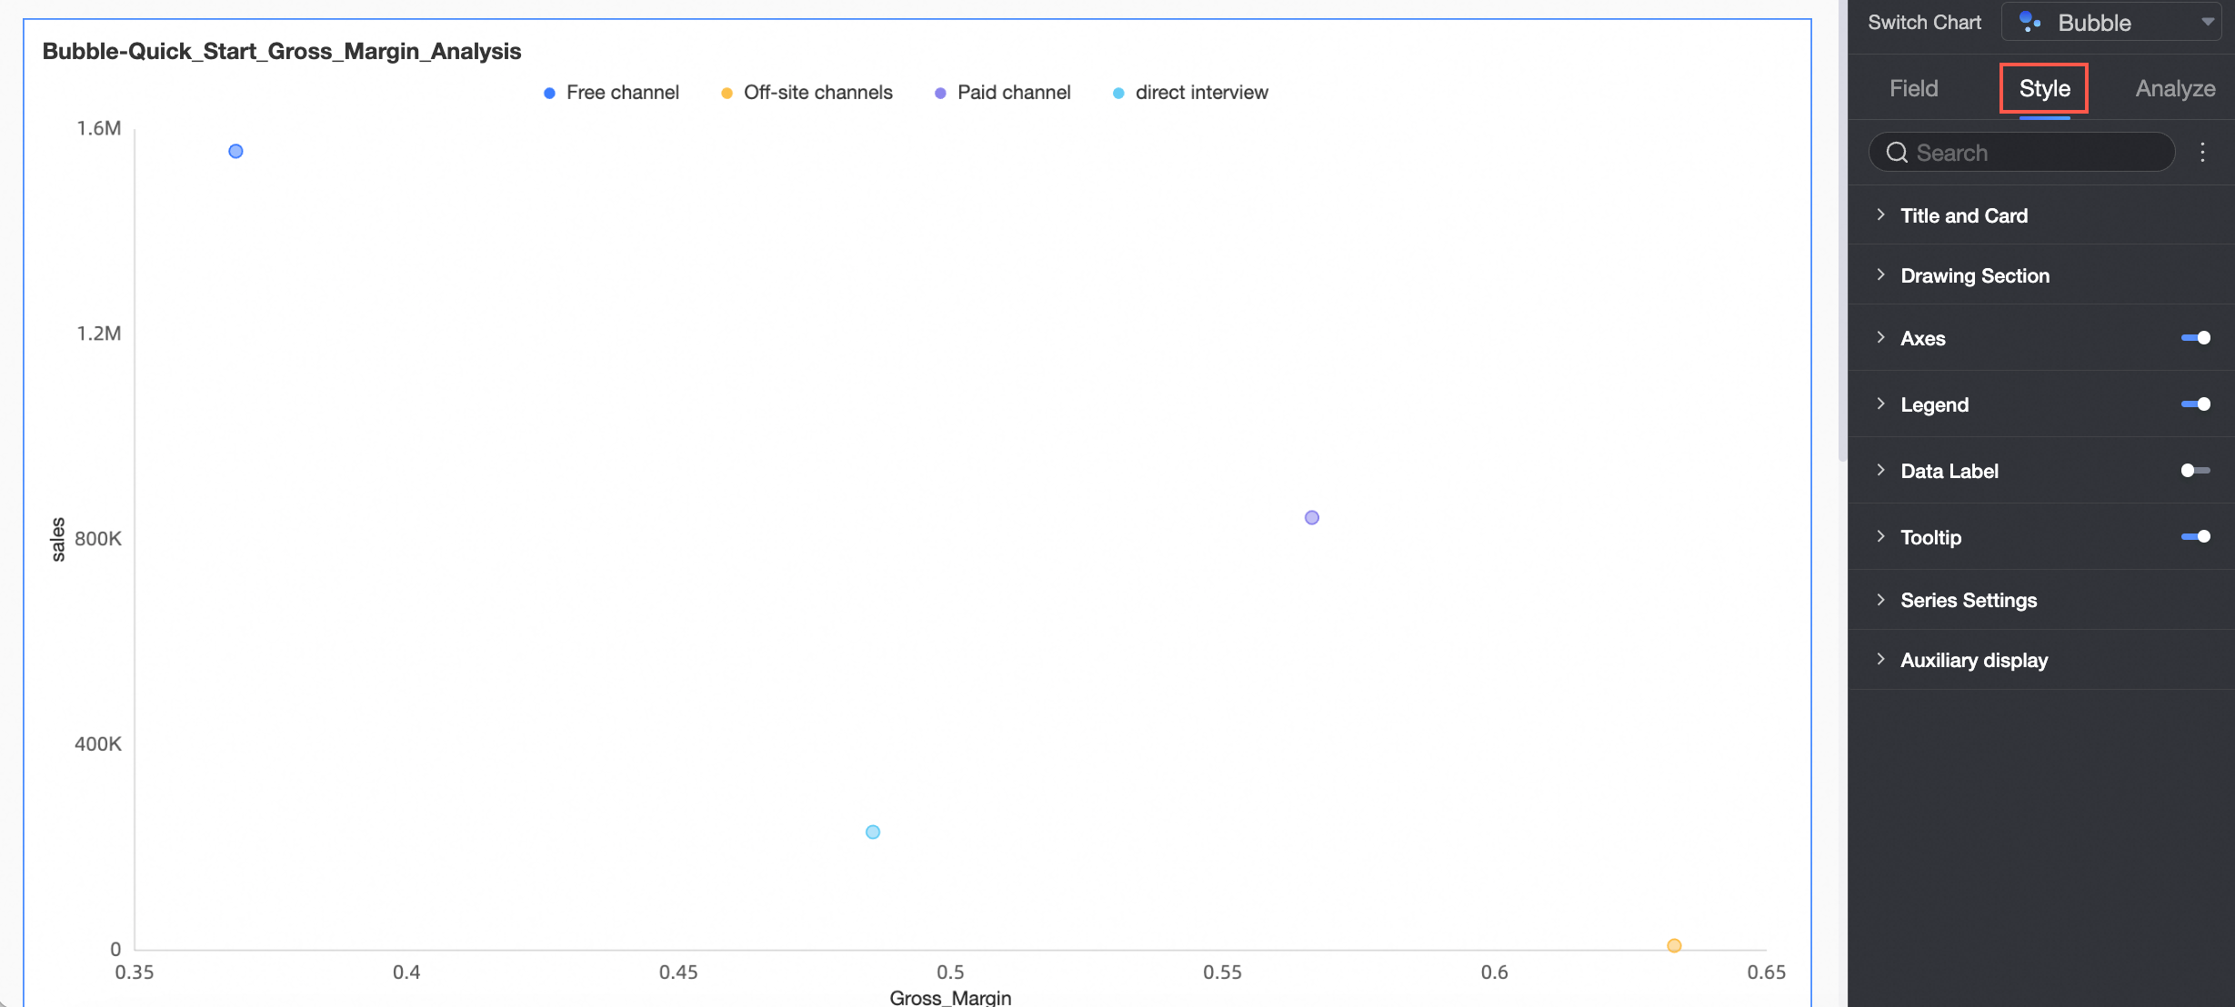Image resolution: width=2235 pixels, height=1007 pixels.
Task: Open the Switch Chart dropdown arrow
Action: [x=2208, y=22]
